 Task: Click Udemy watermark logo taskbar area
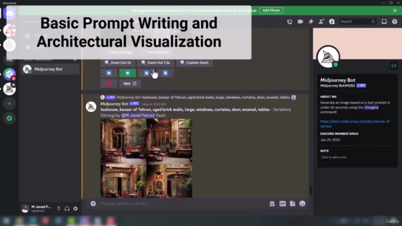[392, 221]
